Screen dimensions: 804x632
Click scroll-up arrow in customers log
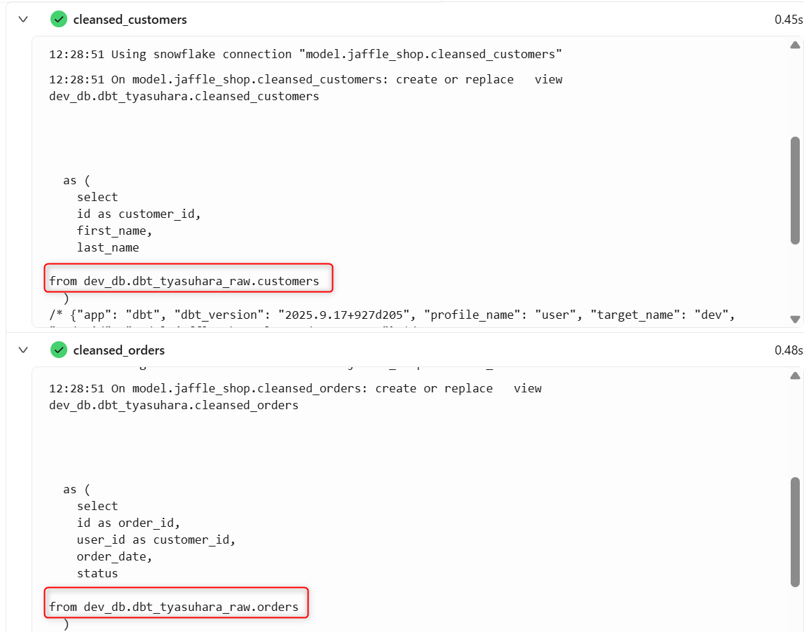tap(795, 45)
